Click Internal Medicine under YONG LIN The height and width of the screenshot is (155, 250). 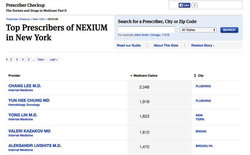[x=21, y=119]
